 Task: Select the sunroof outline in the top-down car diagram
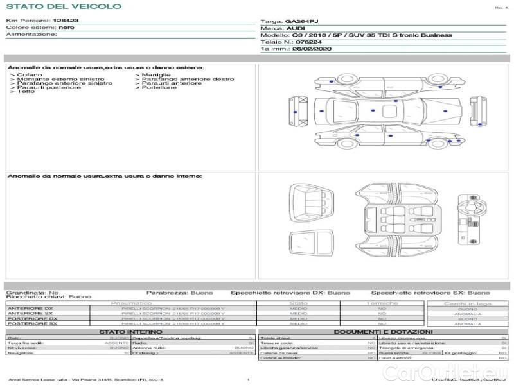tap(389, 111)
